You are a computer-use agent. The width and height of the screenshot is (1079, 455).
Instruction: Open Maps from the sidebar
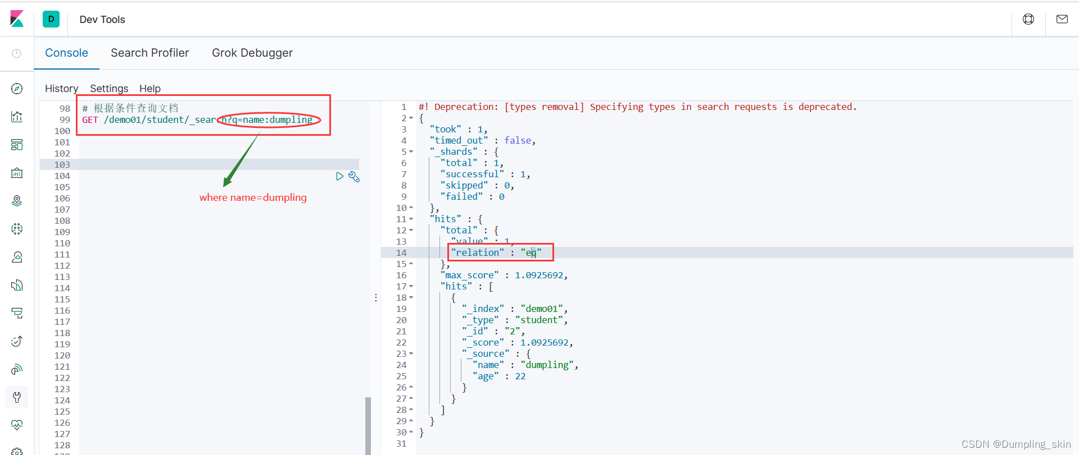pos(17,201)
